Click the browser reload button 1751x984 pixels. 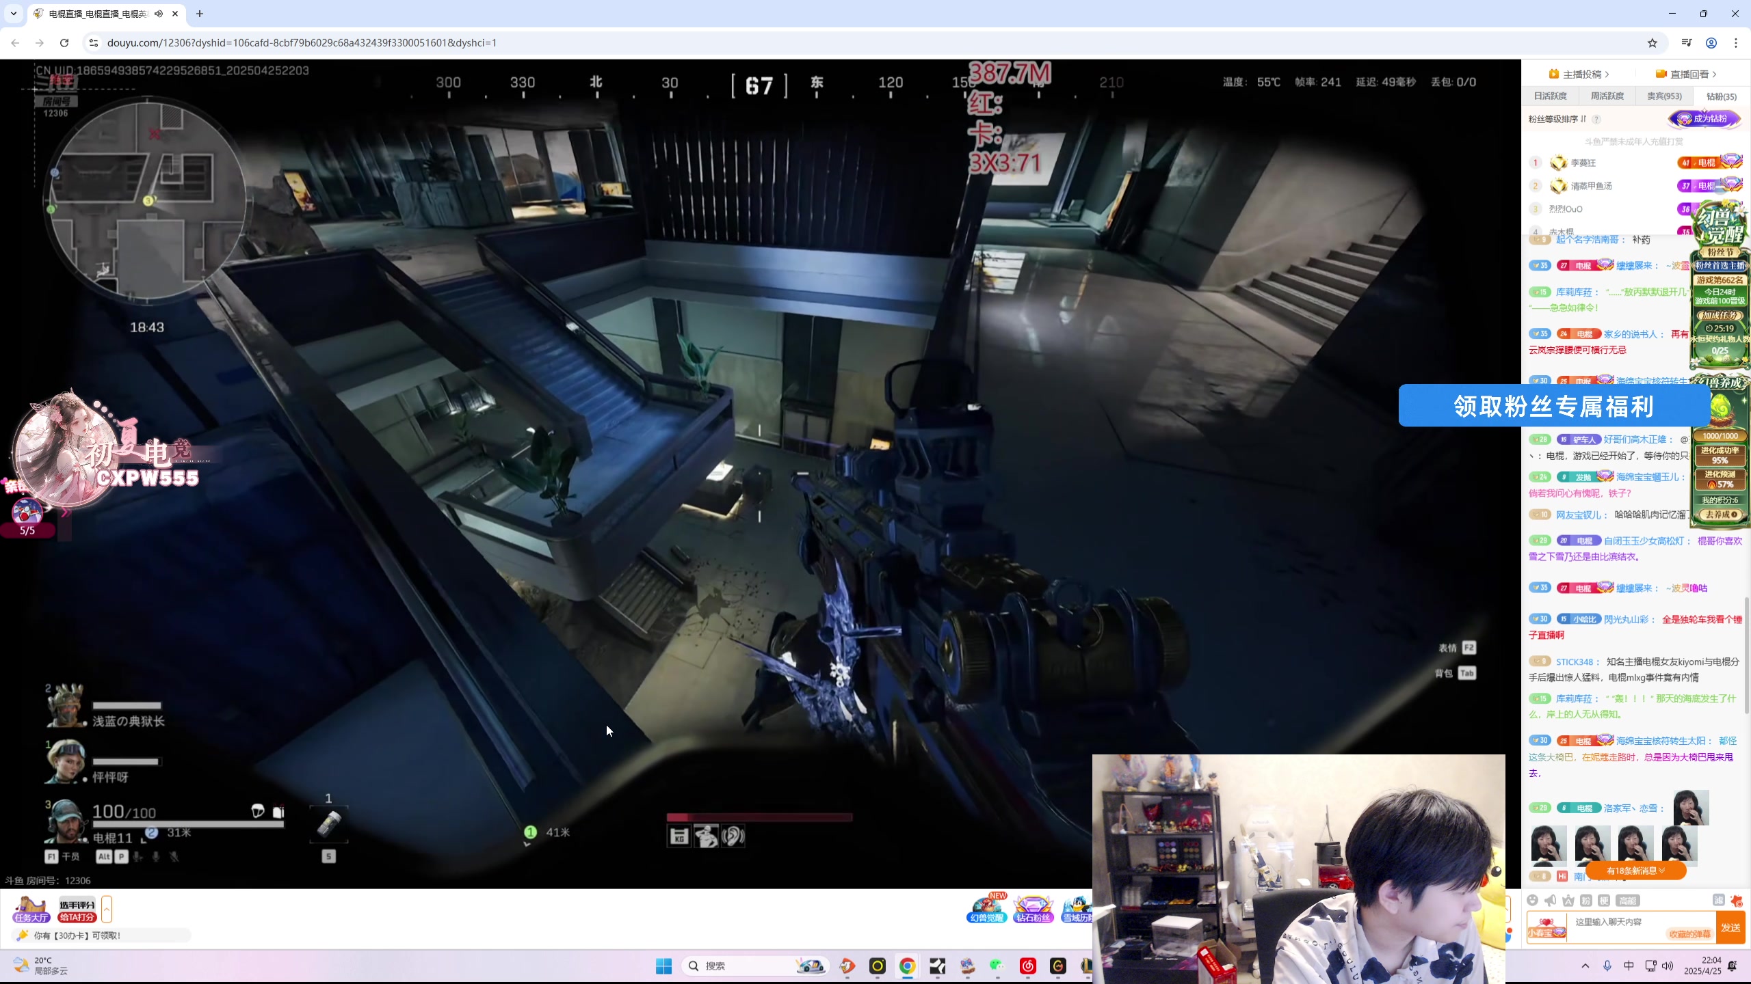click(64, 42)
